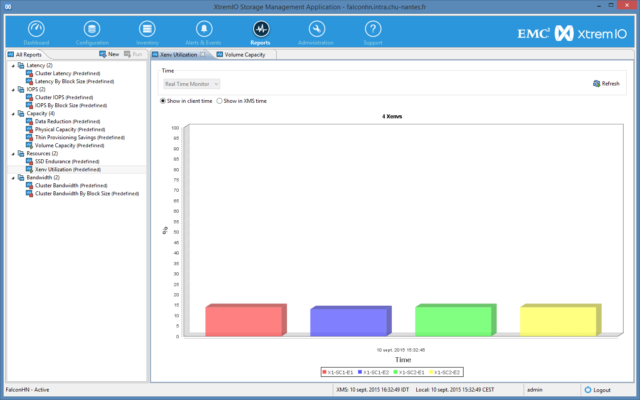Viewport: 640px width, 400px height.
Task: Go to the Configuration section label
Action: coord(92,43)
